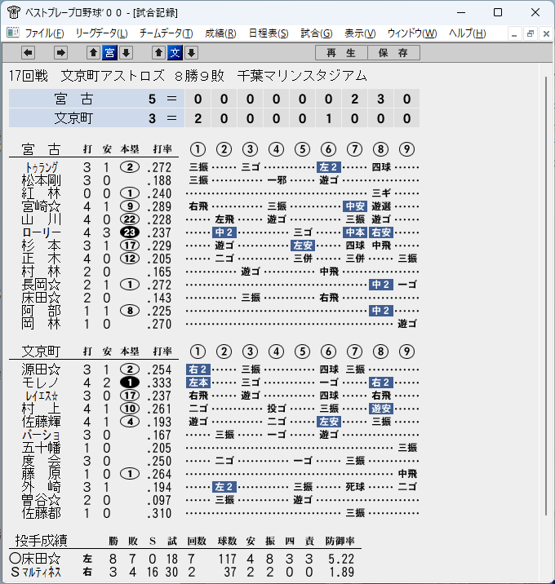Click 宮崎☆'s highlighted 中安 result
This screenshot has width=555, height=584.
point(355,206)
